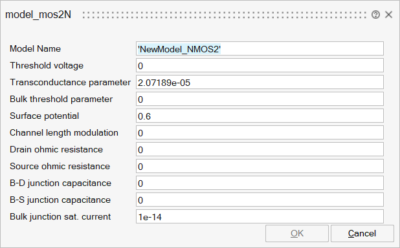
Task: Select the B-S junction capacitance field
Action: tap(260, 200)
